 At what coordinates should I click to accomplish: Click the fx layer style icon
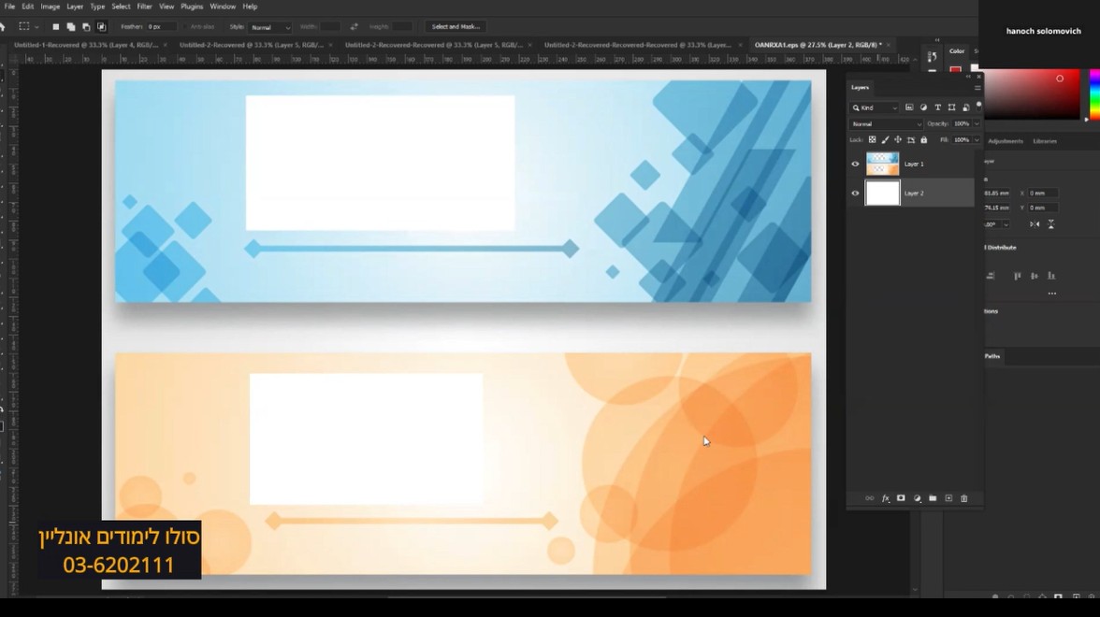885,498
